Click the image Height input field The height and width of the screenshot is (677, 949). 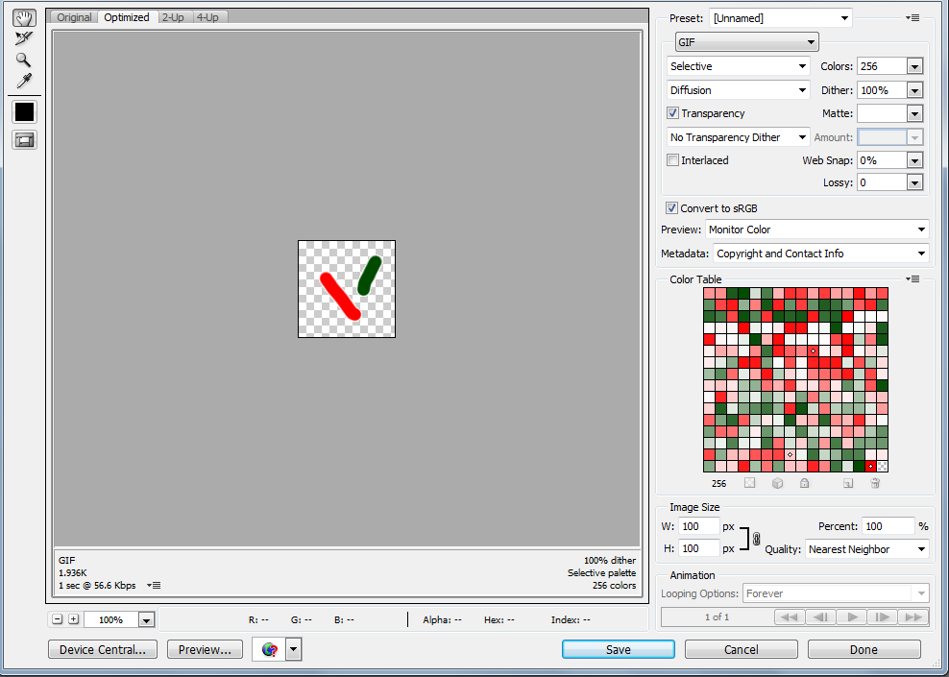[x=699, y=548]
